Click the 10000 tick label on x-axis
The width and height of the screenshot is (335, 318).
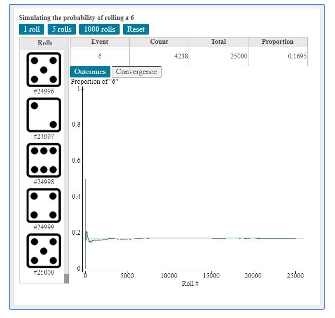coord(169,276)
